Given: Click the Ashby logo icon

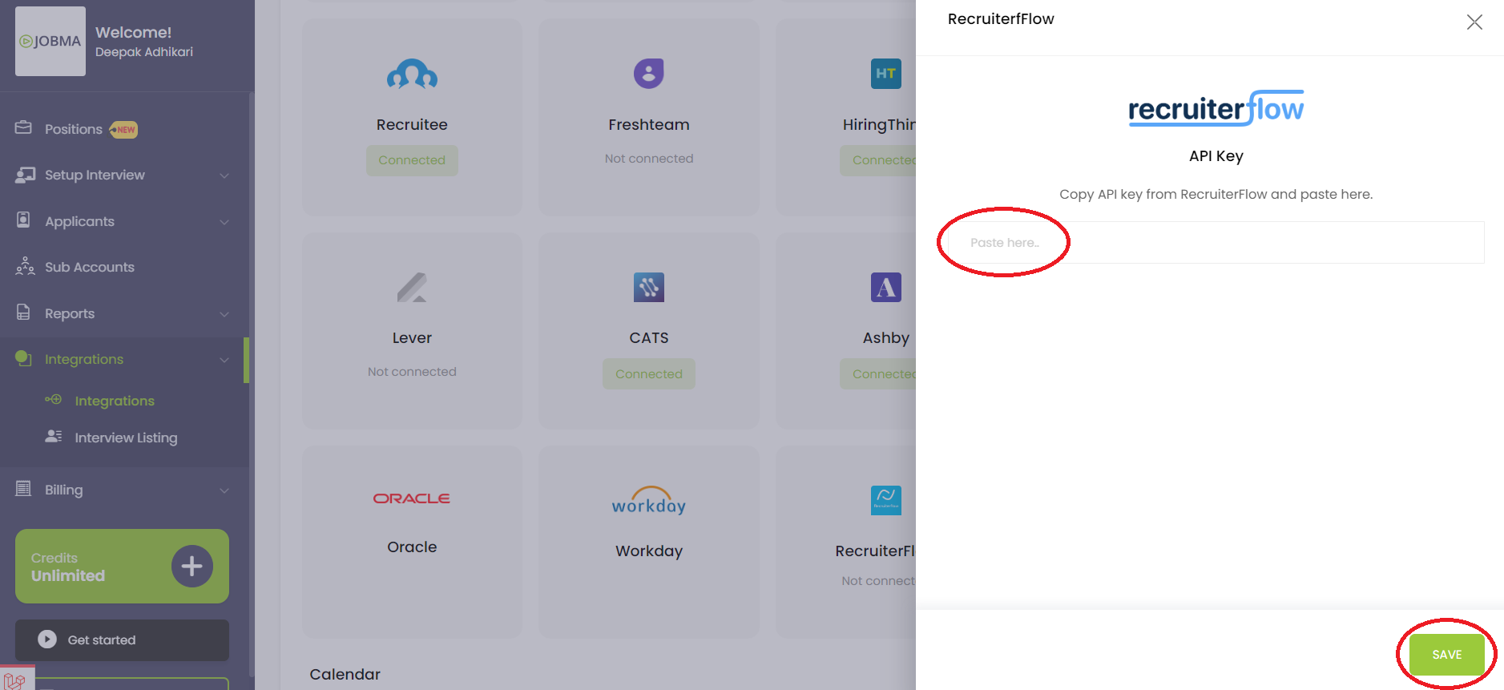Looking at the screenshot, I should point(886,287).
